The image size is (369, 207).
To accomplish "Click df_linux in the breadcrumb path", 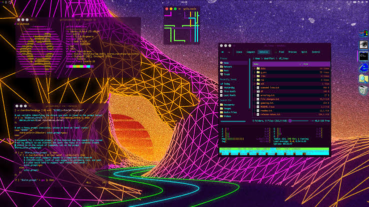I will click(284, 58).
